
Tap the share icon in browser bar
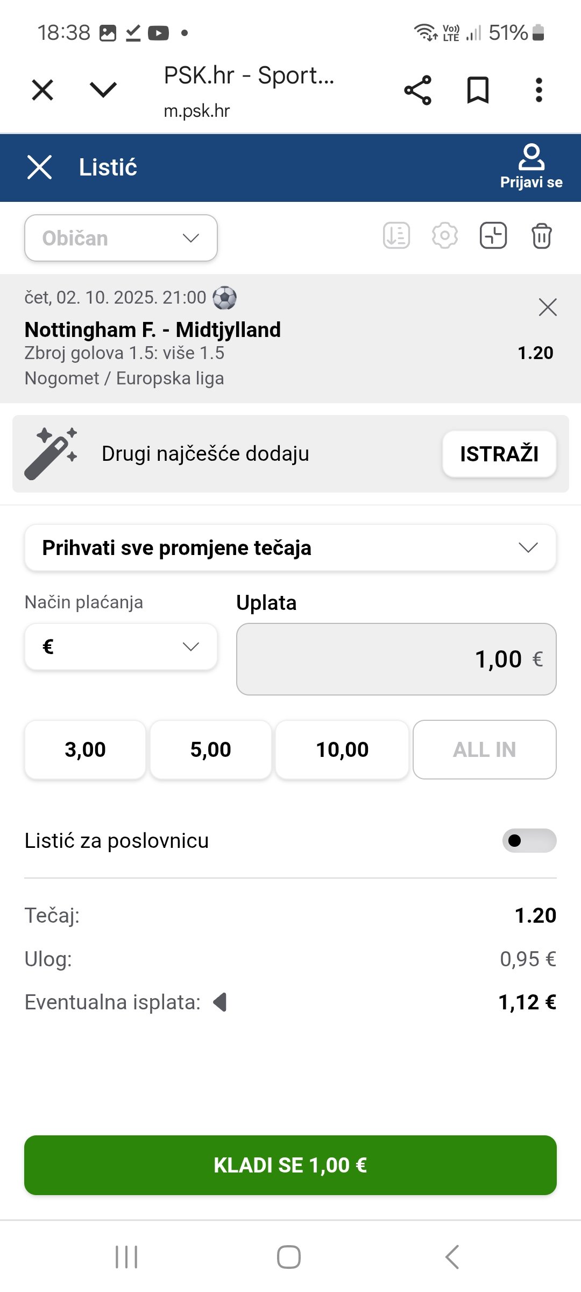coord(418,90)
